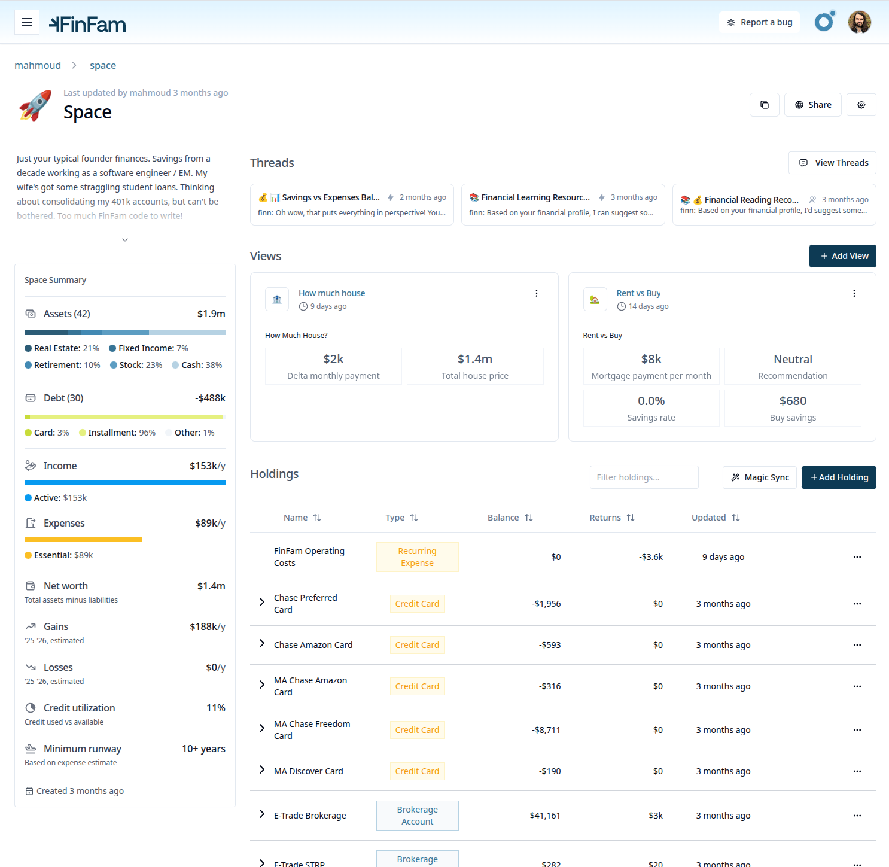The image size is (889, 867).
Task: Expand the Chase Preferred Card row
Action: coord(261,602)
